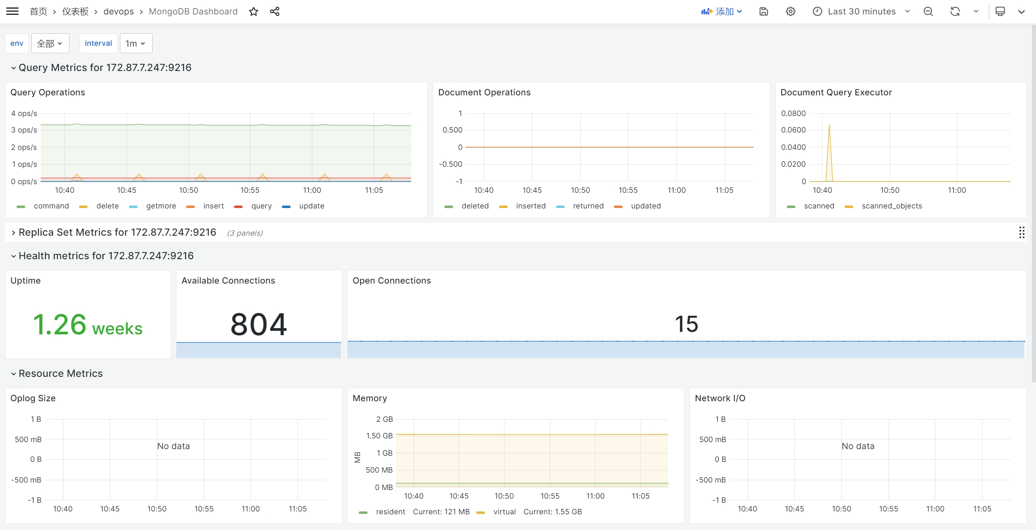Open the env variable dropdown showing 全部
This screenshot has height=530, width=1036.
(50, 43)
